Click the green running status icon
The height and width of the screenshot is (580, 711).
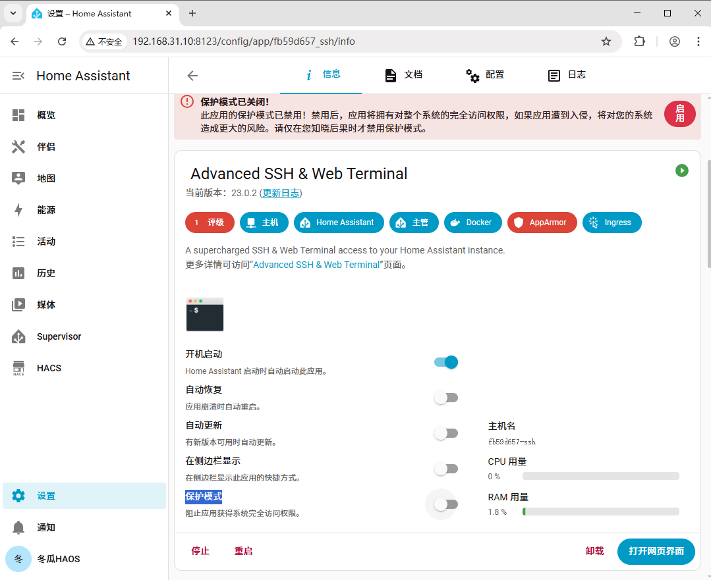tap(681, 171)
